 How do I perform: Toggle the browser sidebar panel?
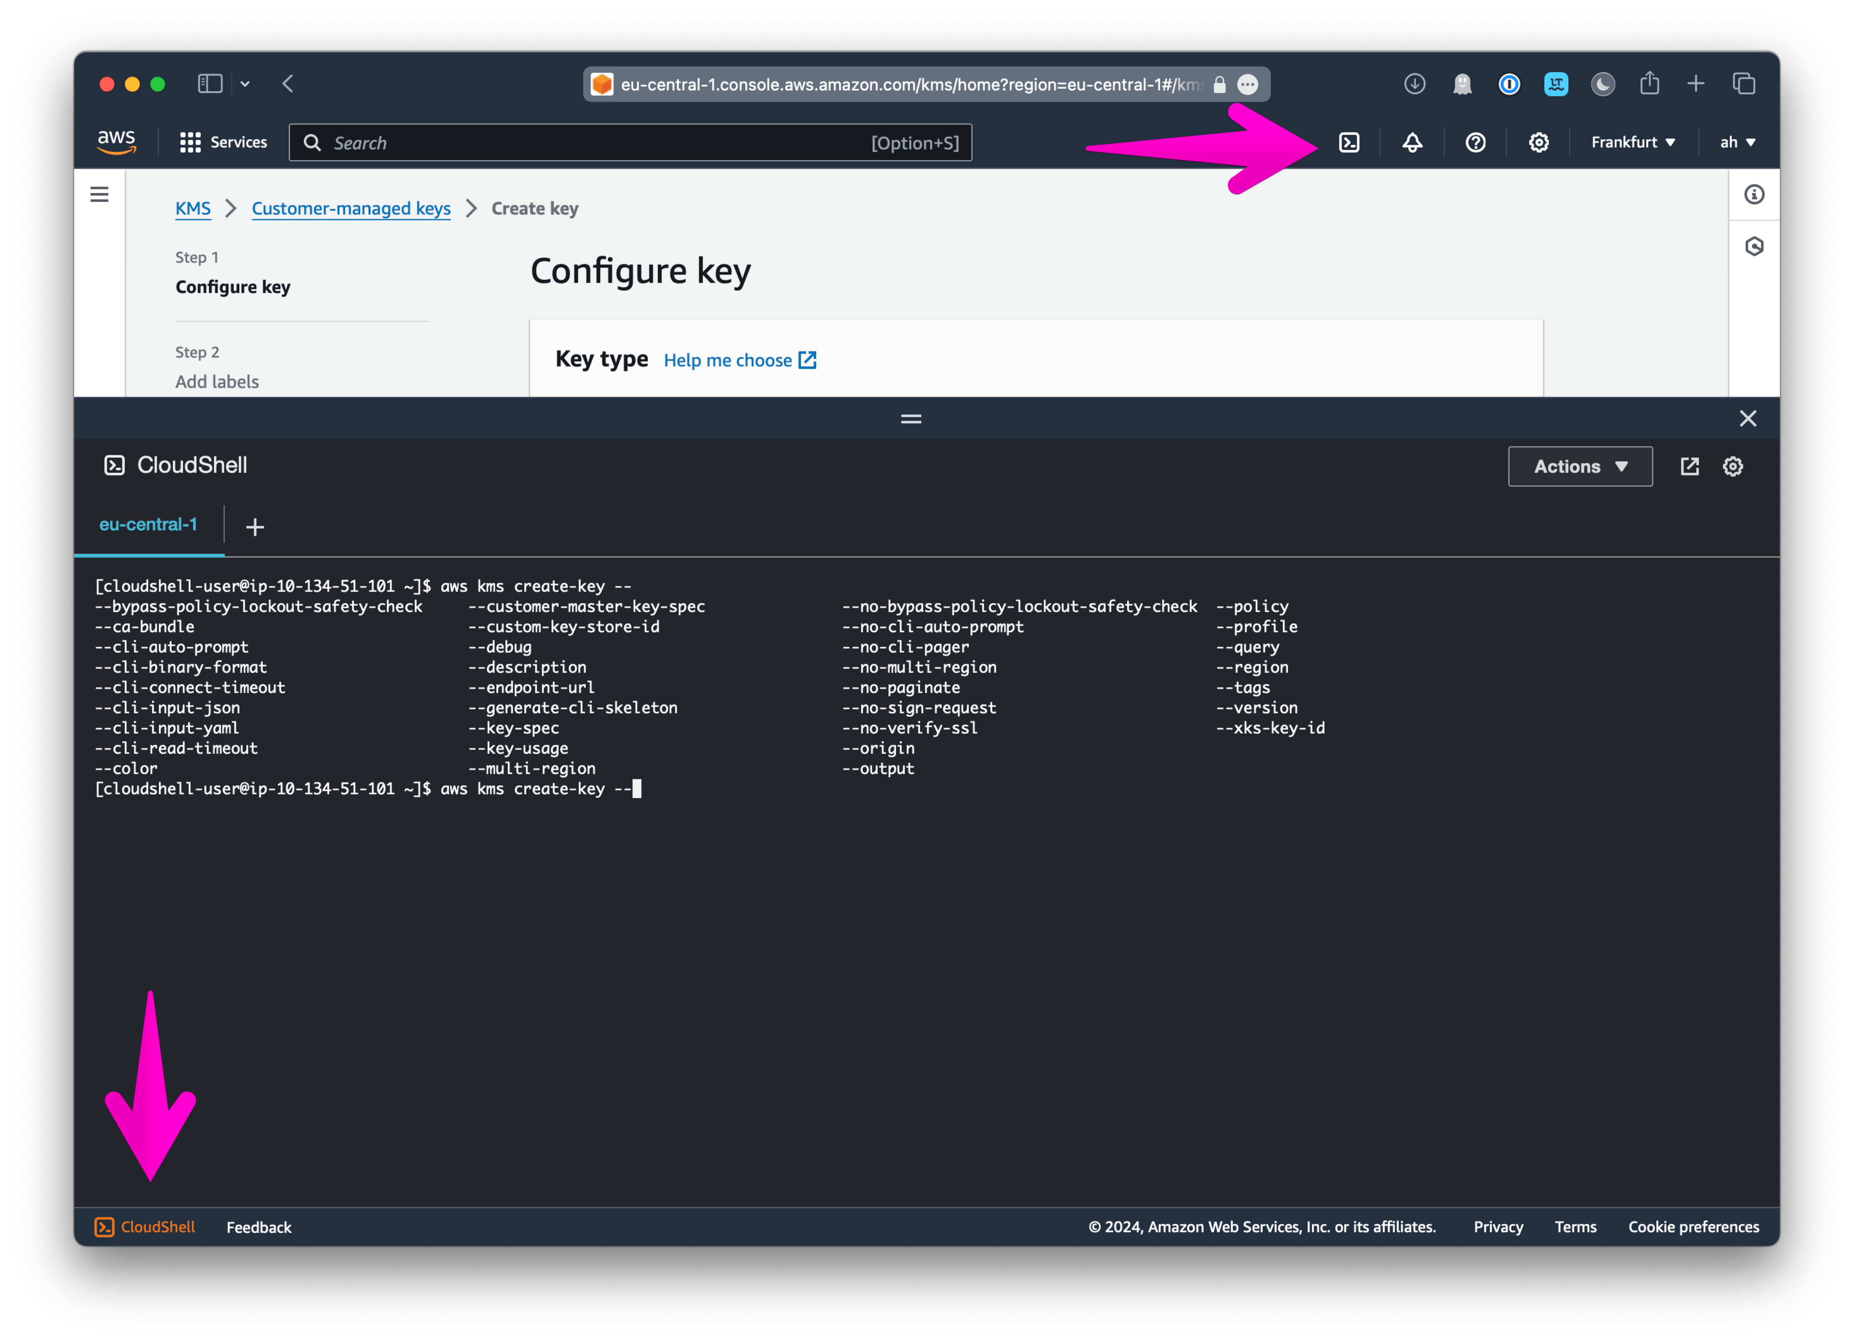point(210,83)
